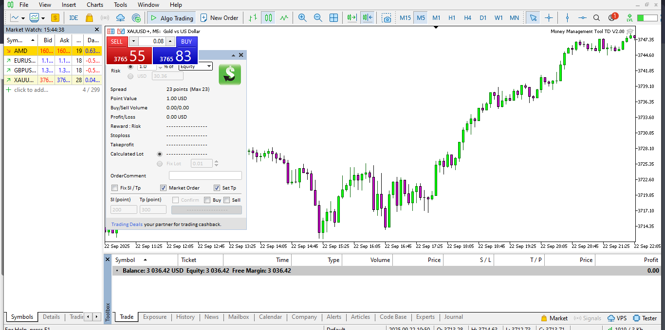Image resolution: width=665 pixels, height=330 pixels.
Task: Click the OrderComment text field
Action: pyautogui.click(x=205, y=175)
